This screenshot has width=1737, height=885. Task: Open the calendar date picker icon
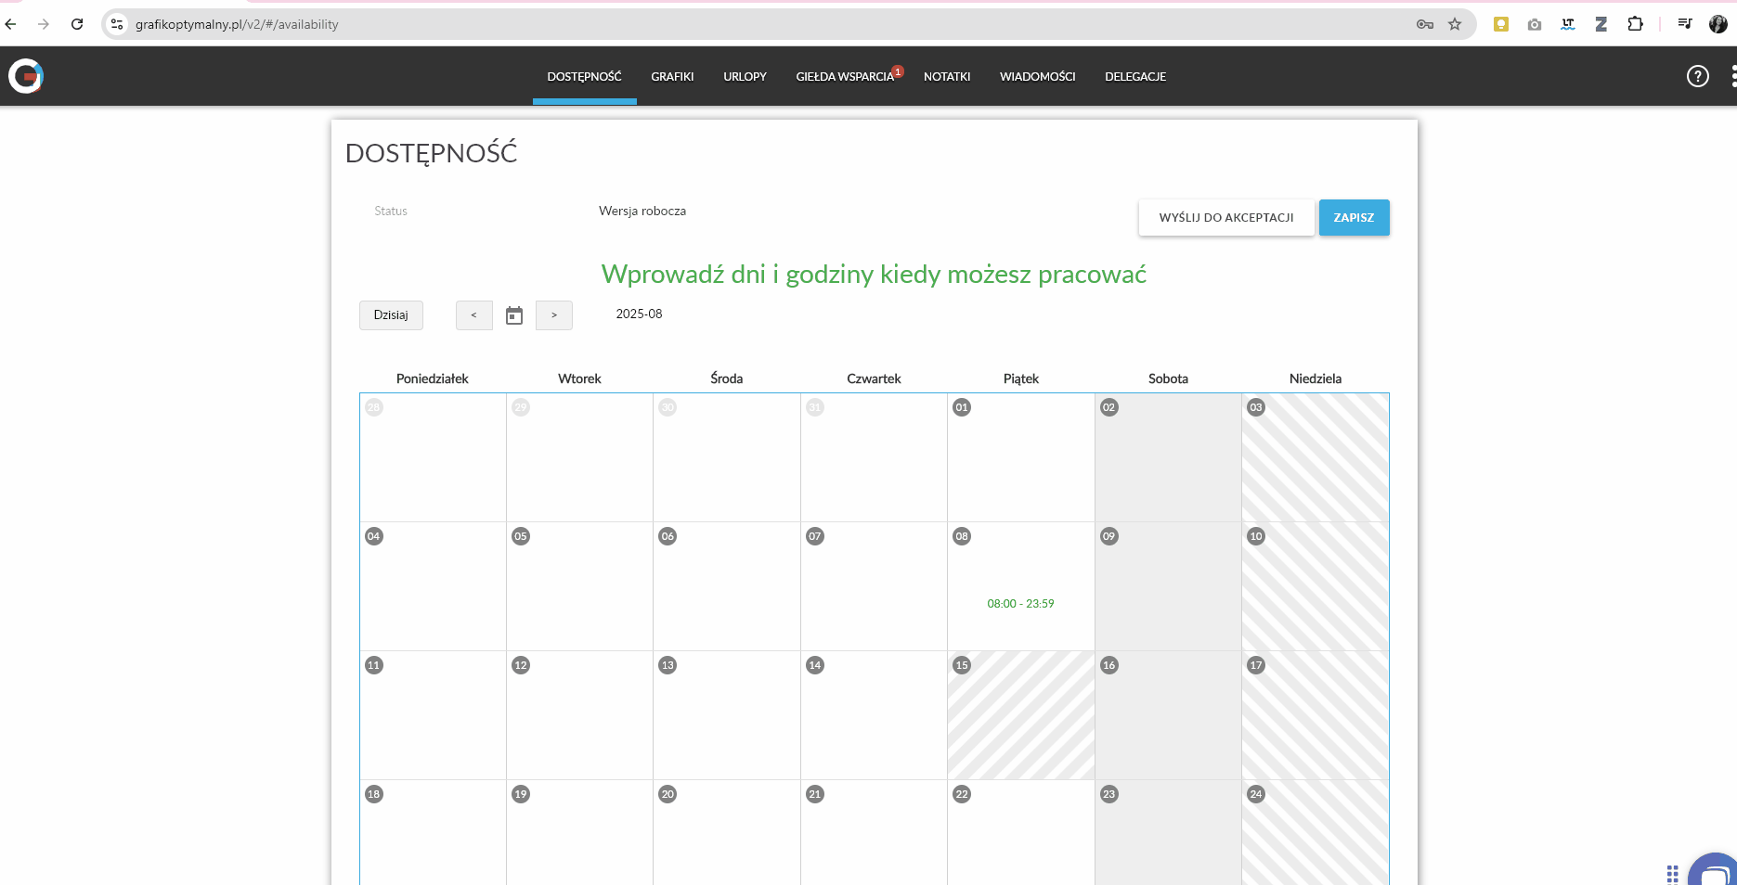pyautogui.click(x=514, y=315)
